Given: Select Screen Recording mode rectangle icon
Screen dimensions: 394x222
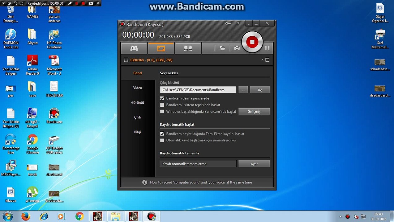Looking at the screenshot, I should 161,48.
